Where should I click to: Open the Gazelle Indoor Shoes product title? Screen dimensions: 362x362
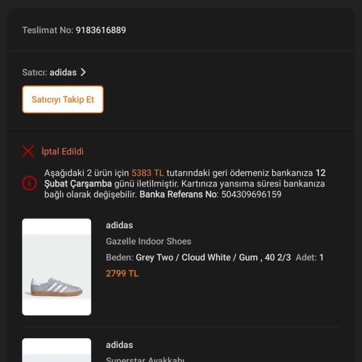click(148, 241)
